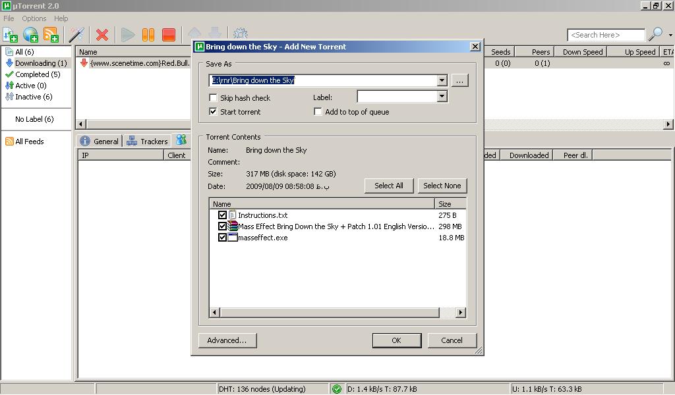Expand the Save As path dropdown
This screenshot has width=675, height=395.
442,80
